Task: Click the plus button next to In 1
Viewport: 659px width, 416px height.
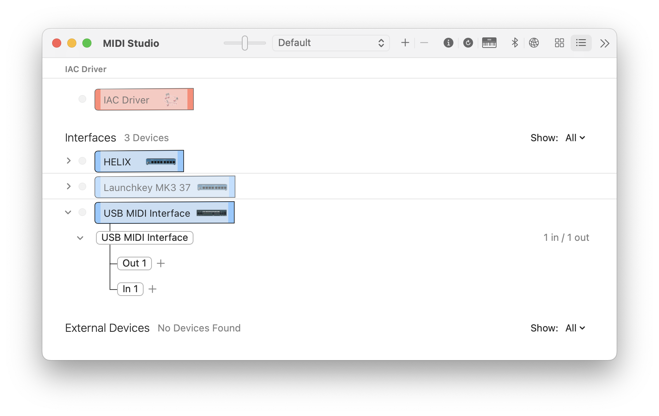Action: pyautogui.click(x=152, y=289)
